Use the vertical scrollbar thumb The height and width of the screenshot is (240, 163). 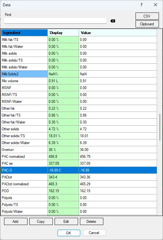coord(160,127)
